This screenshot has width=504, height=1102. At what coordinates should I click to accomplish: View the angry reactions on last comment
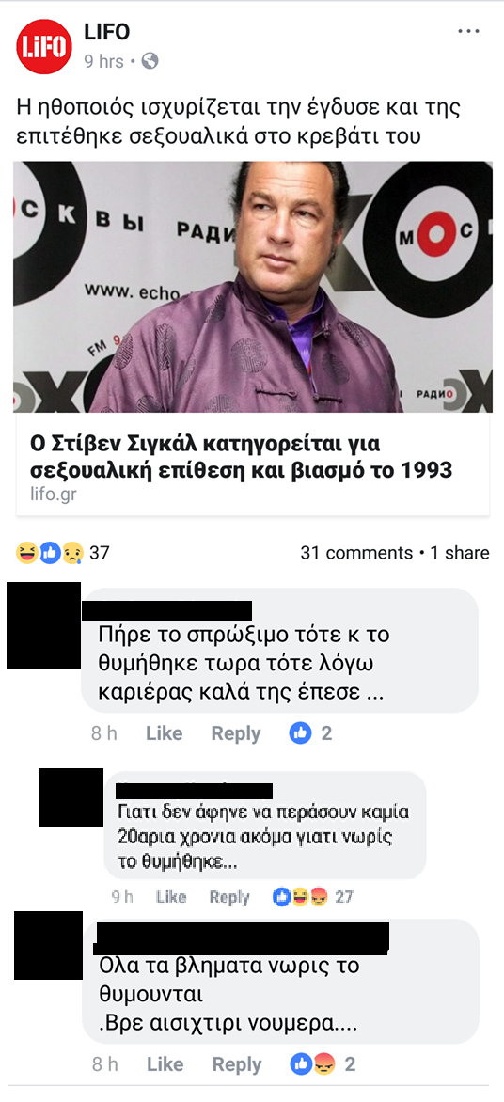[x=323, y=1064]
